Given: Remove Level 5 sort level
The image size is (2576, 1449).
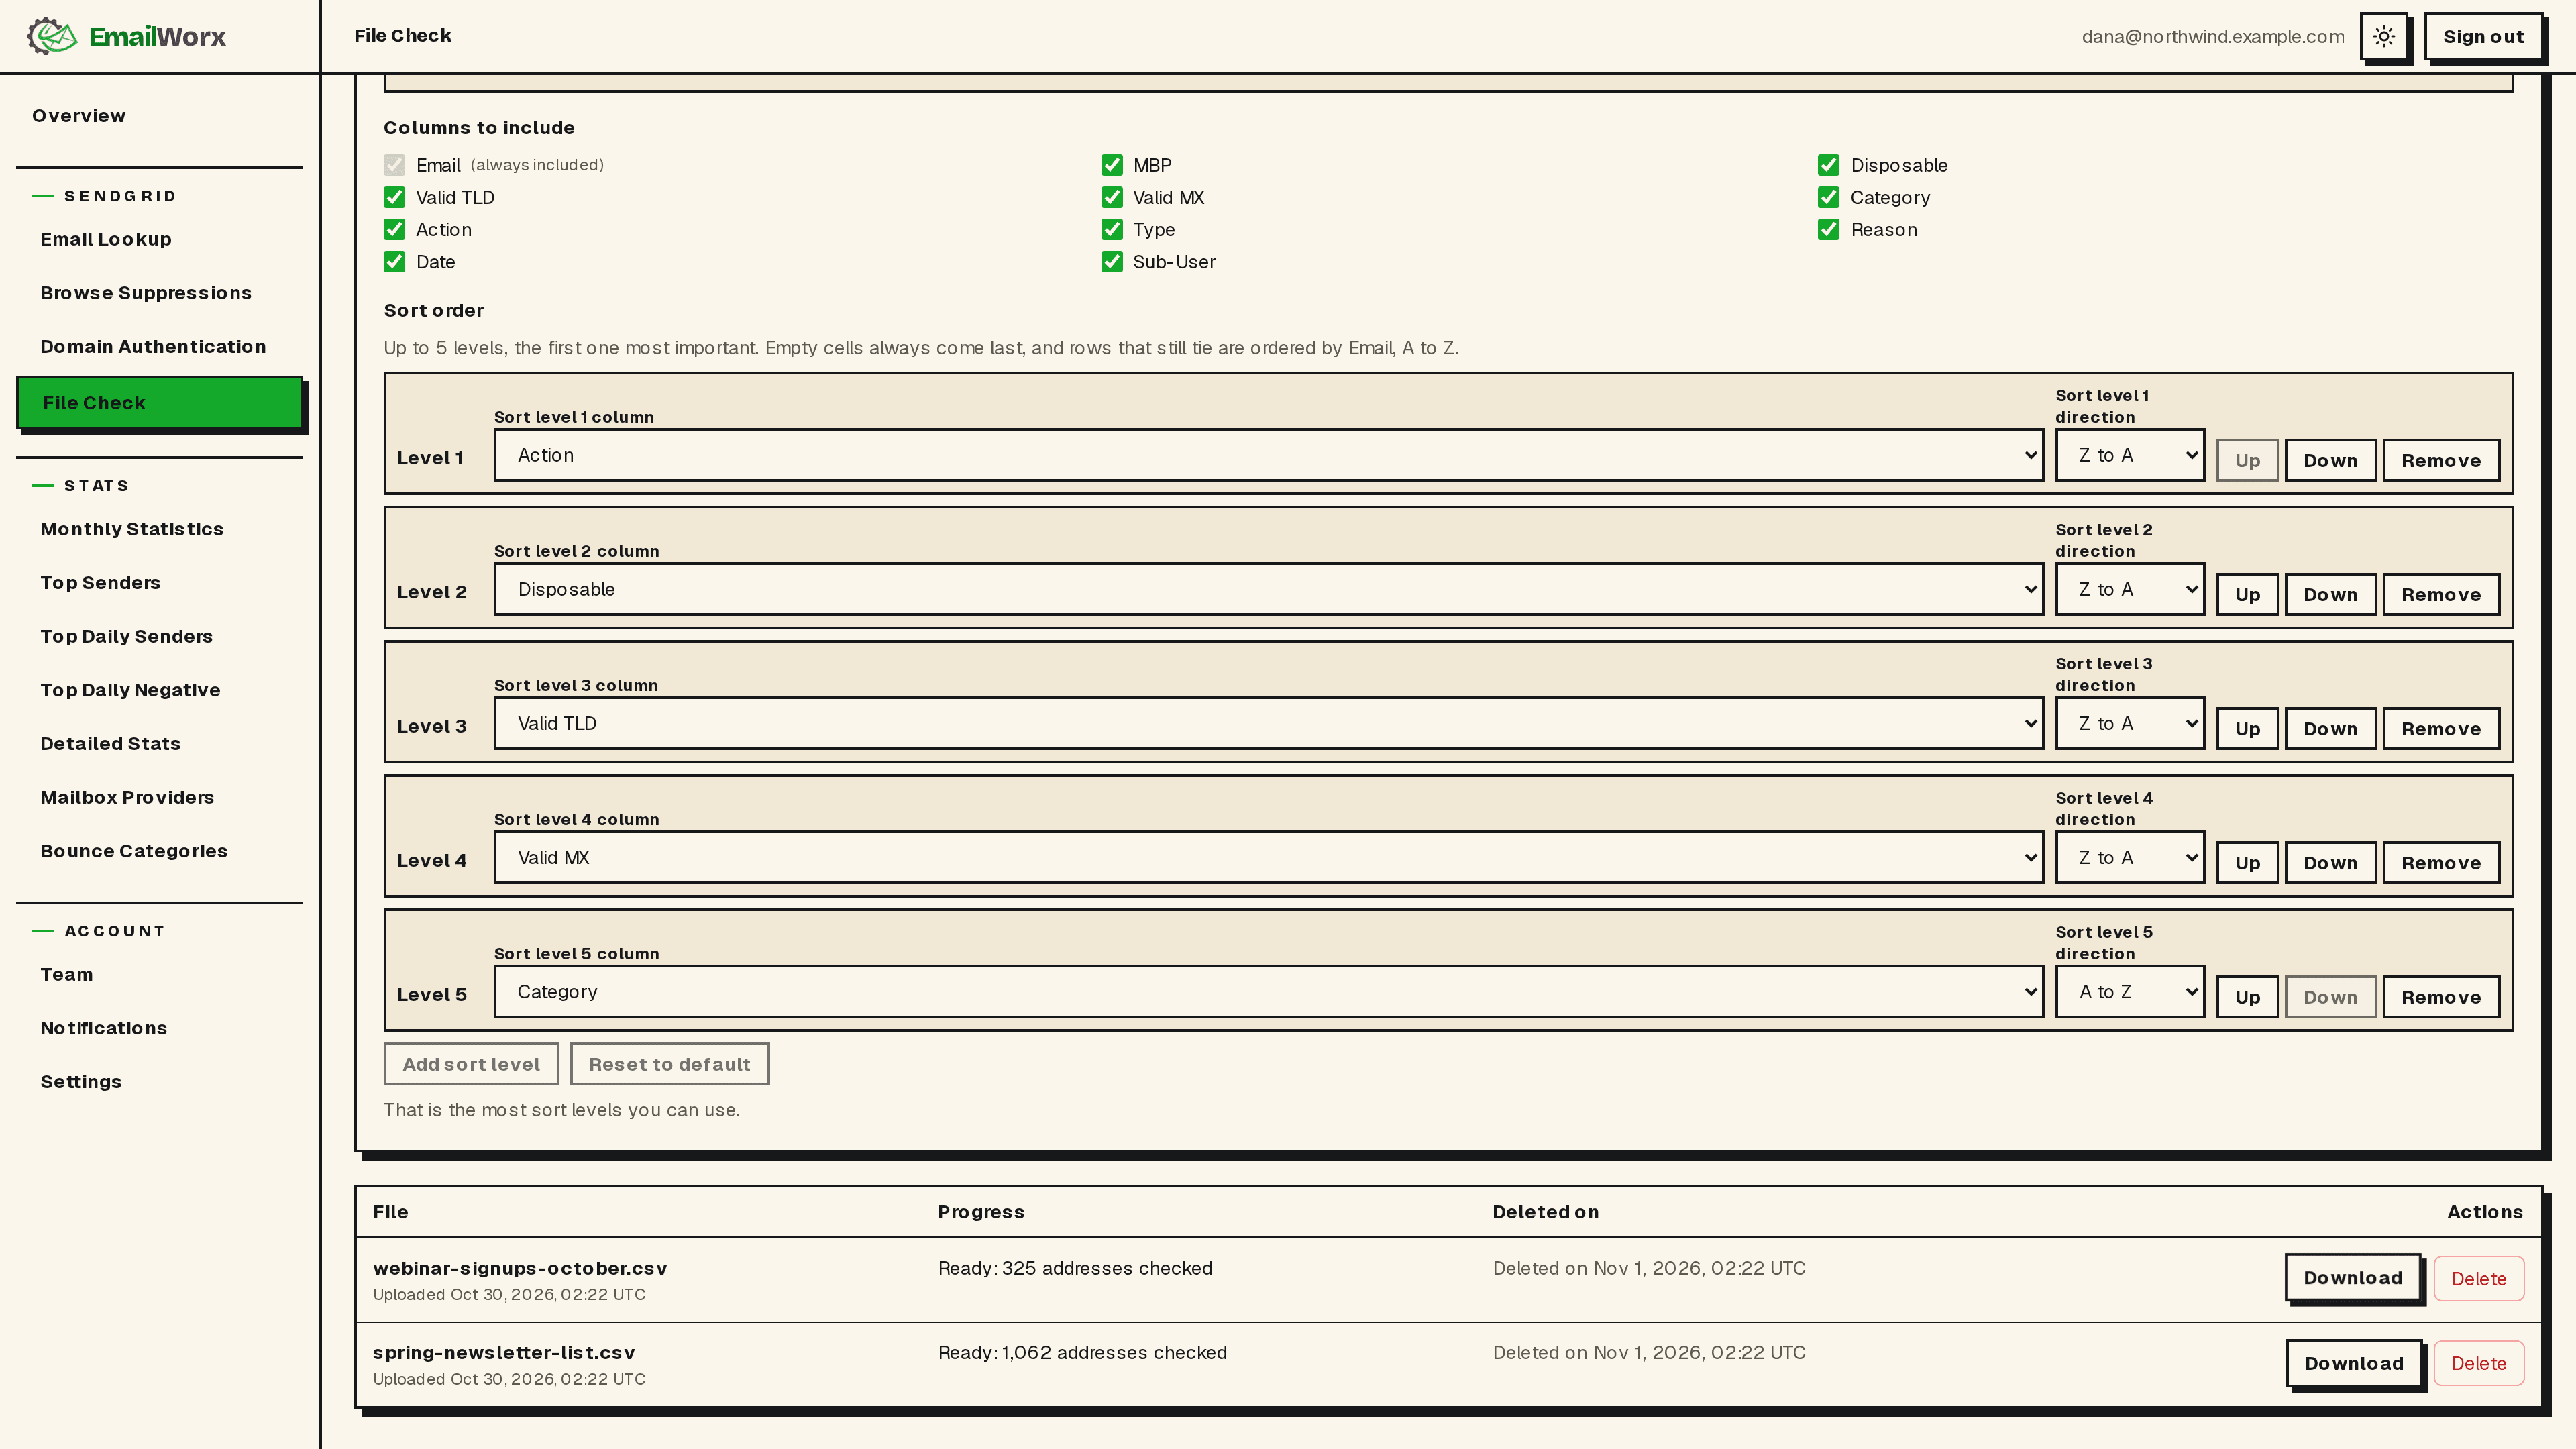Looking at the screenshot, I should [x=2441, y=996].
